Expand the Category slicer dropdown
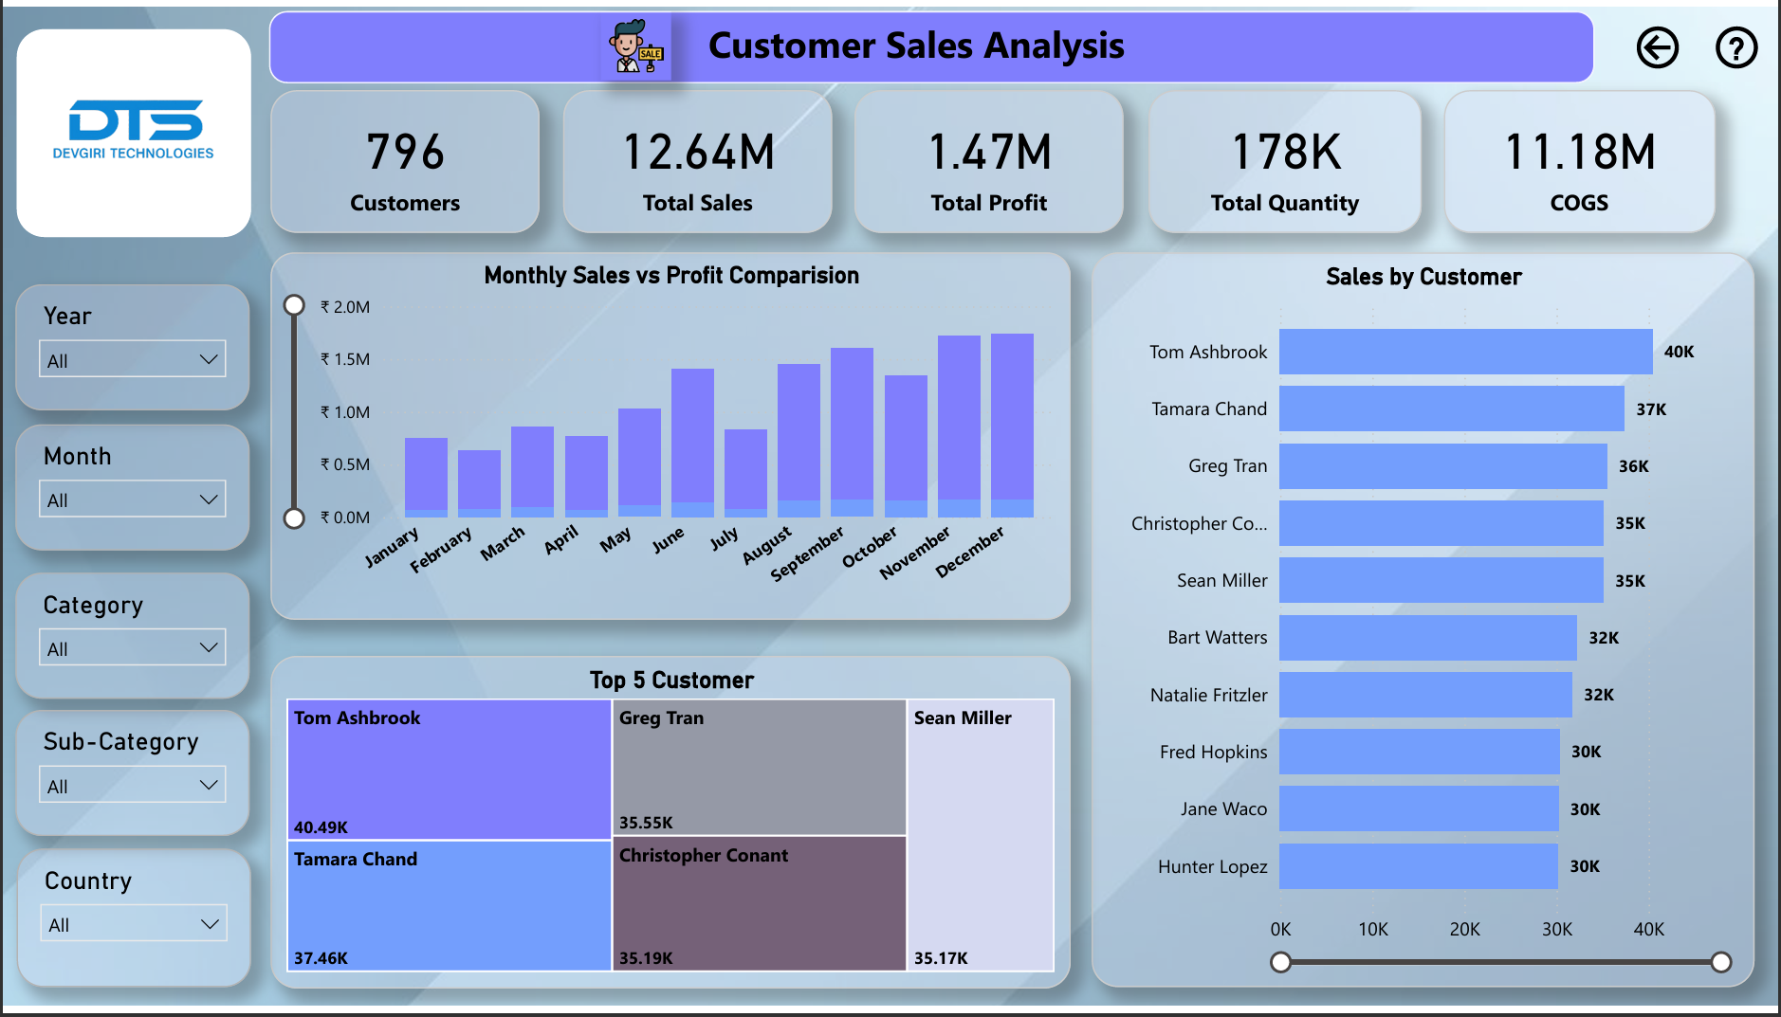 pos(133,648)
